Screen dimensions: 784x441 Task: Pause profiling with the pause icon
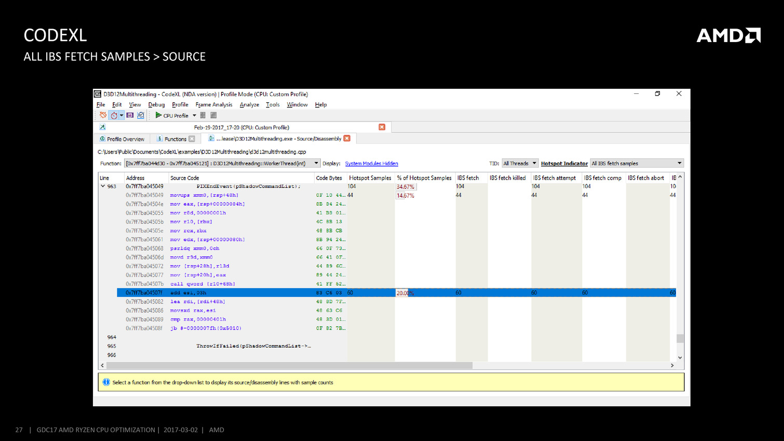pos(203,115)
